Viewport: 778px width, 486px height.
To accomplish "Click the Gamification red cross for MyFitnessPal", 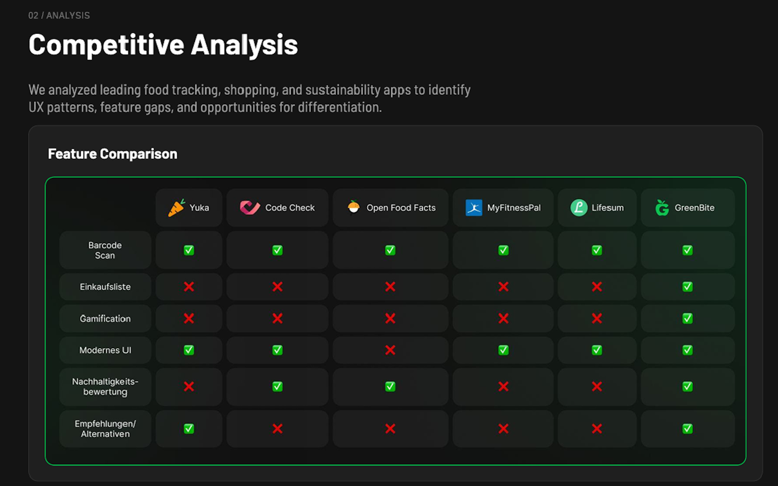I will pyautogui.click(x=503, y=318).
